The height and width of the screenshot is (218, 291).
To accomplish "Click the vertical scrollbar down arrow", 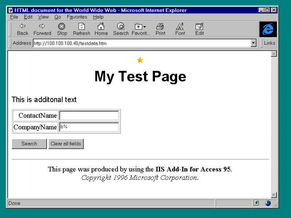I will coord(274,195).
